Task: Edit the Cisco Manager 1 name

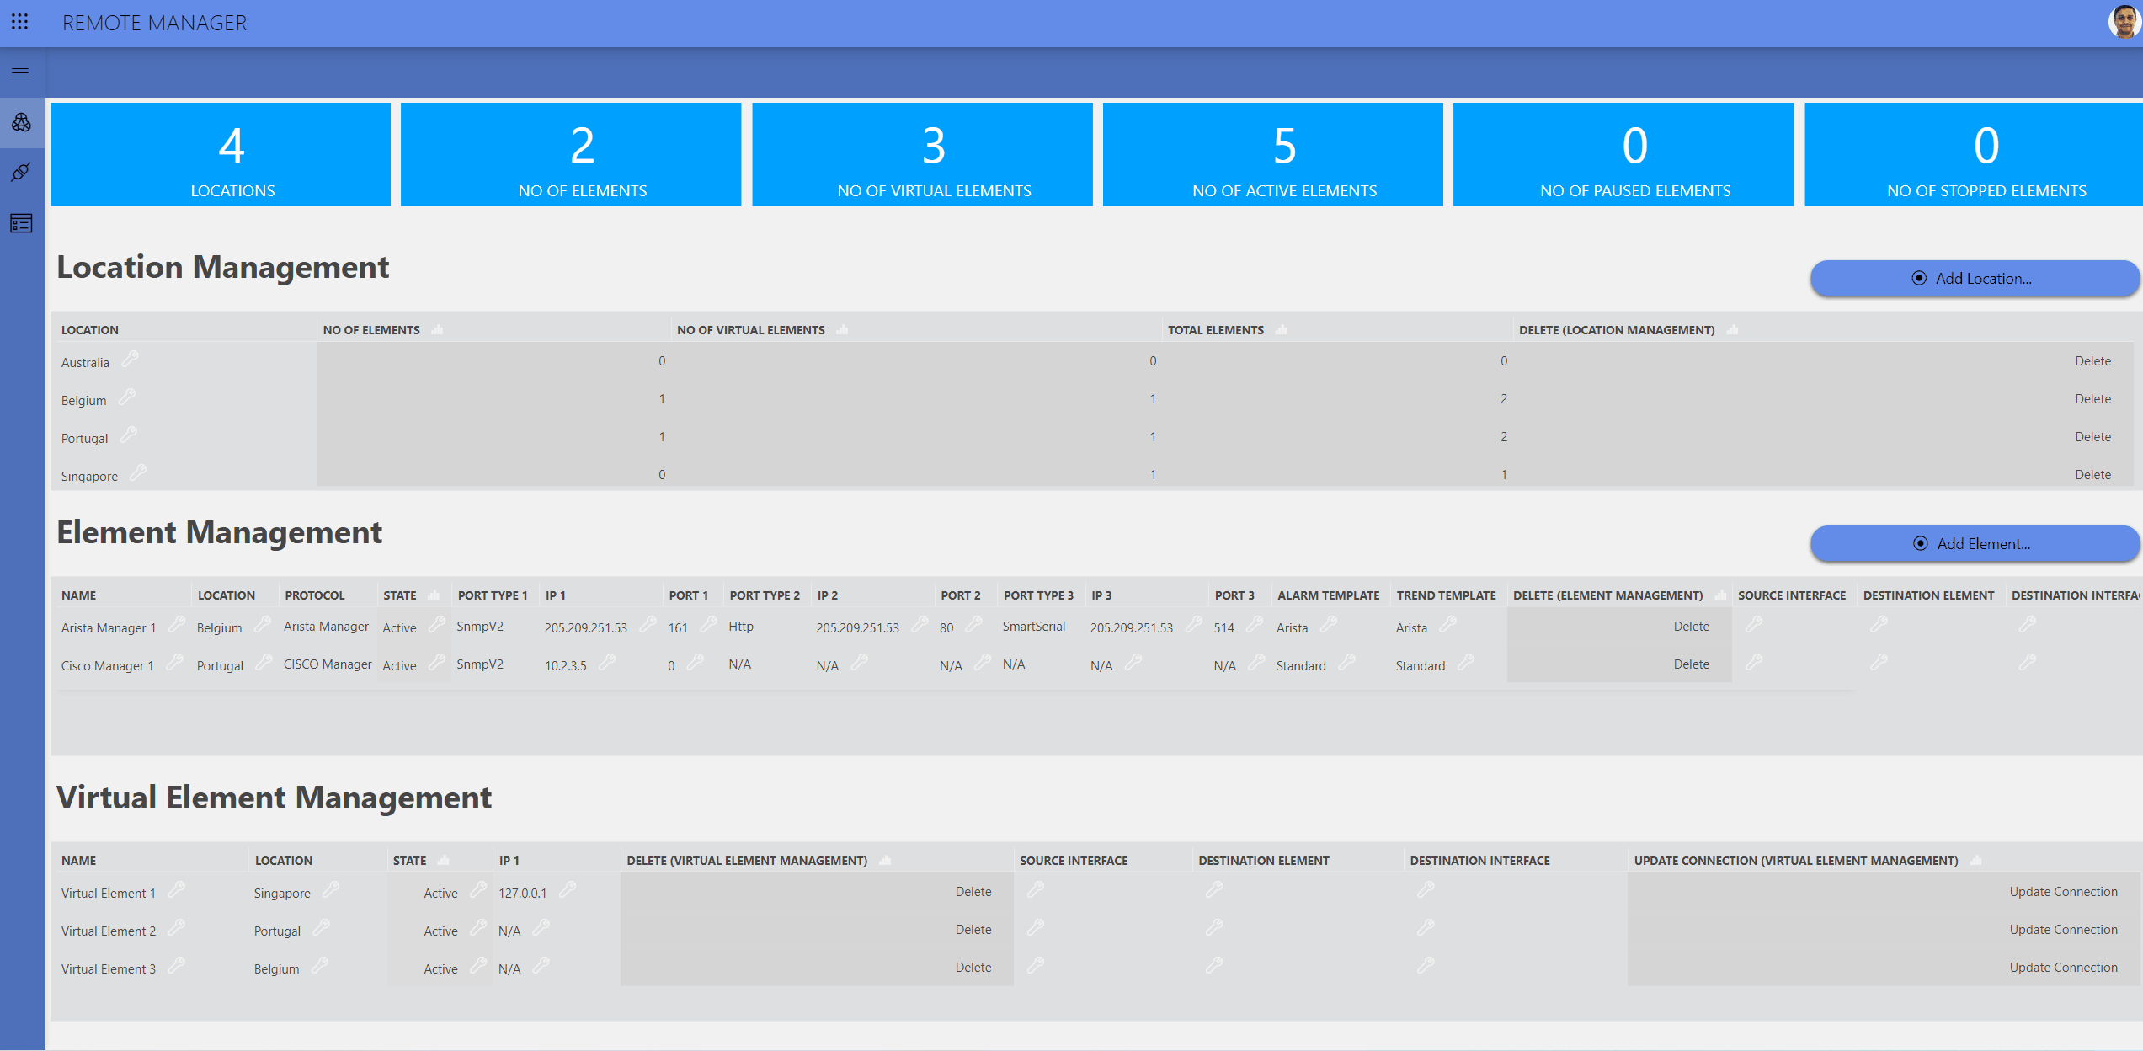Action: 174,663
